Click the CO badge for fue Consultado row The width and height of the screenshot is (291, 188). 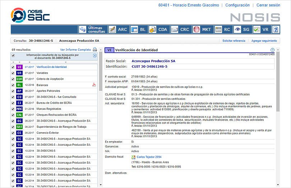tap(19, 97)
